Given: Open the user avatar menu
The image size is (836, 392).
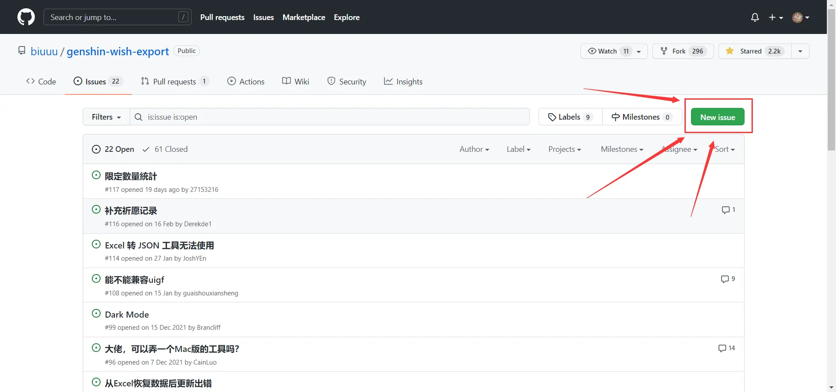Looking at the screenshot, I should click(x=801, y=17).
